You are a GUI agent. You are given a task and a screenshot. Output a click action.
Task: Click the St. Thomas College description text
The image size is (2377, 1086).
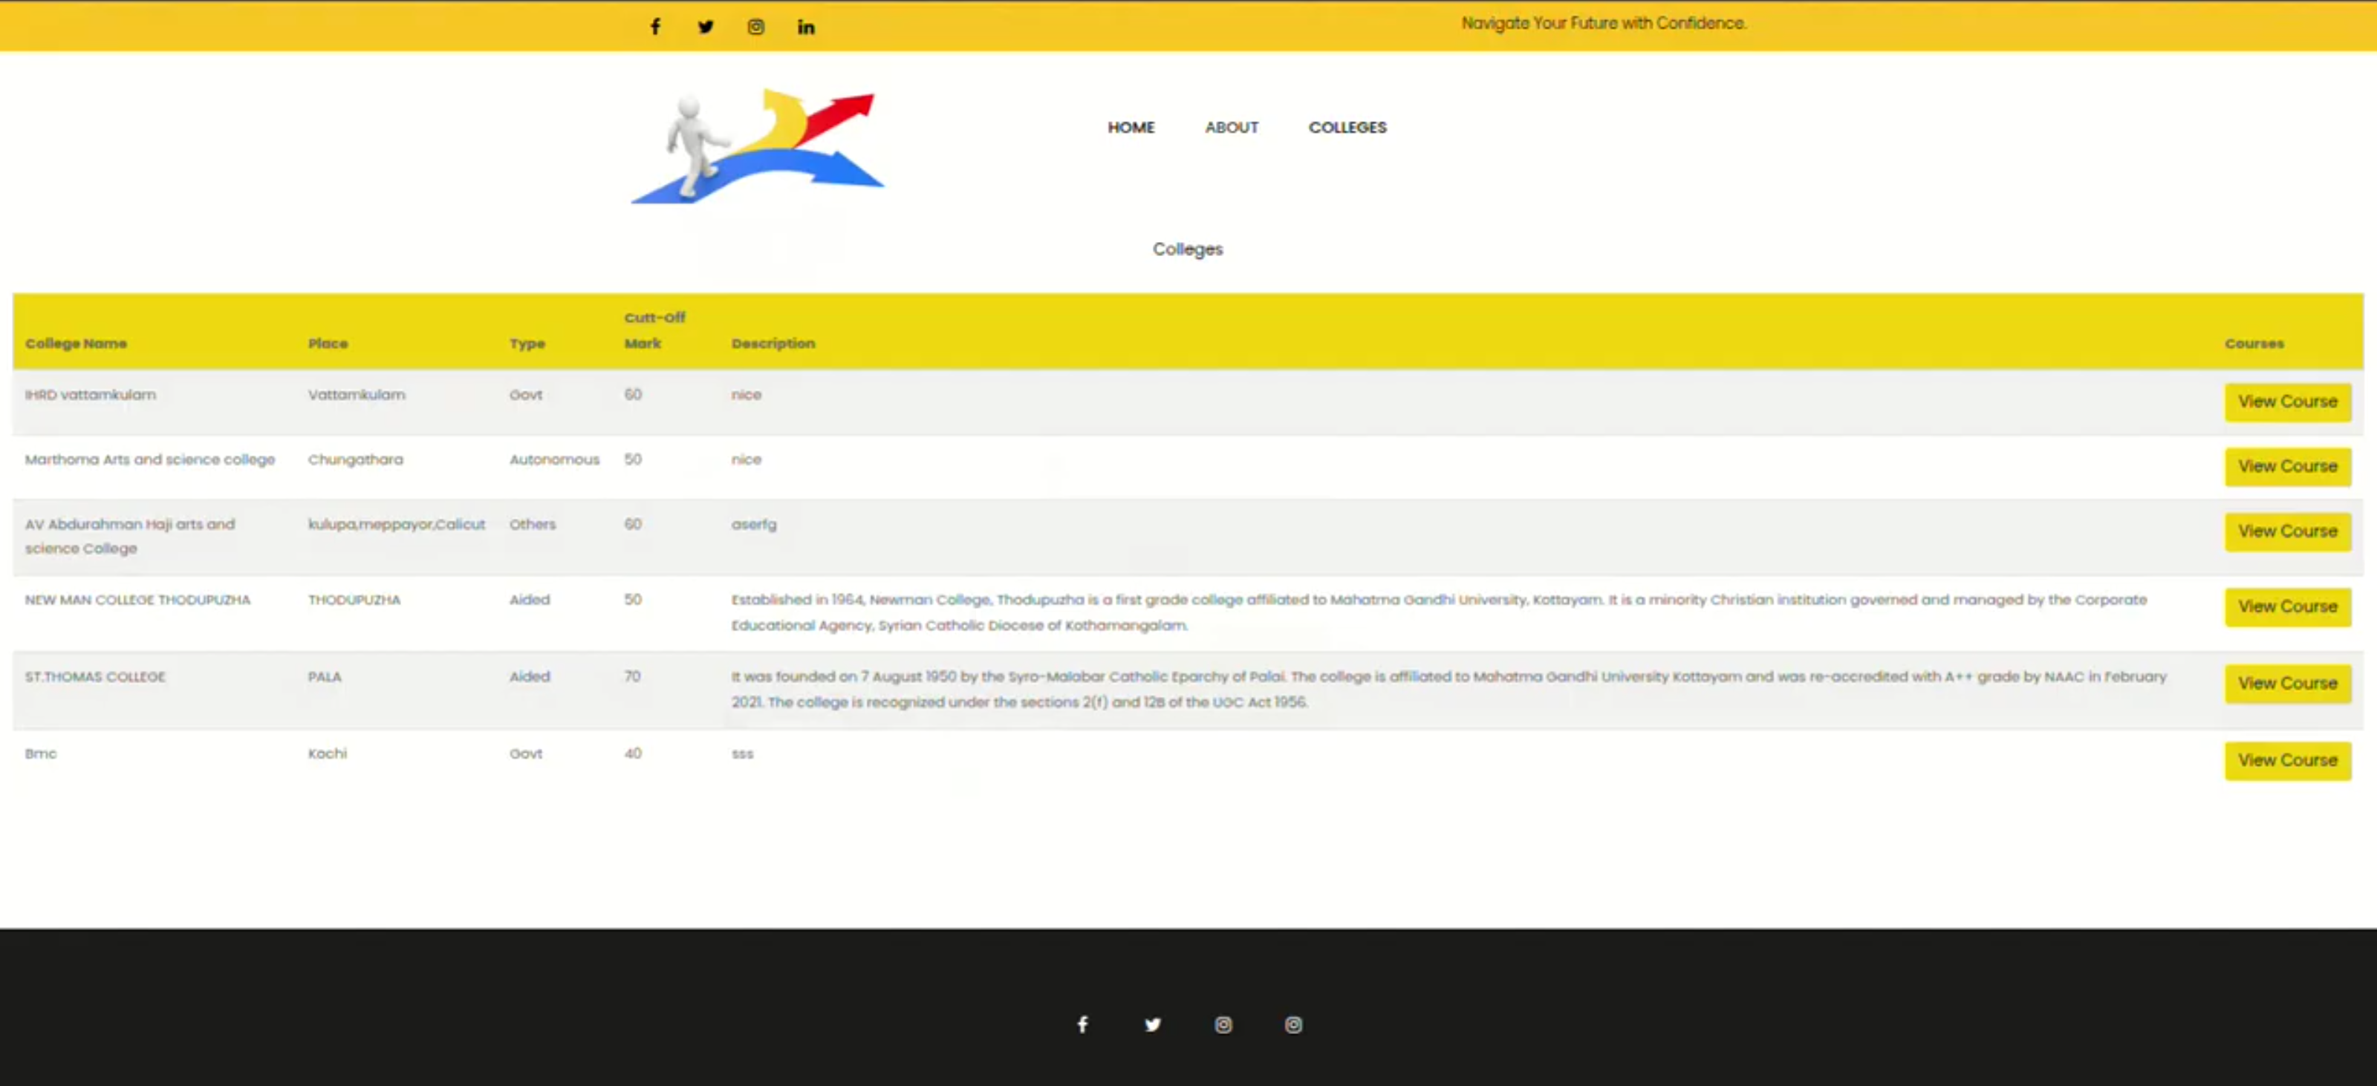coord(1448,689)
